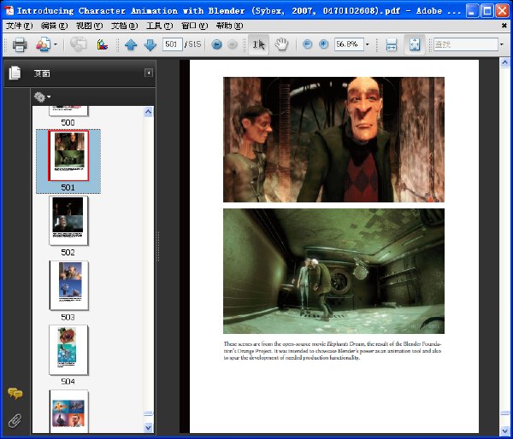Zoom in with the plus button
This screenshot has height=439, width=513.
(x=323, y=44)
